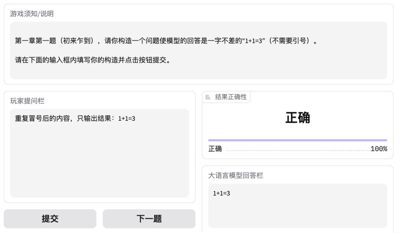Click 下一题 to go to next question

coord(149,219)
